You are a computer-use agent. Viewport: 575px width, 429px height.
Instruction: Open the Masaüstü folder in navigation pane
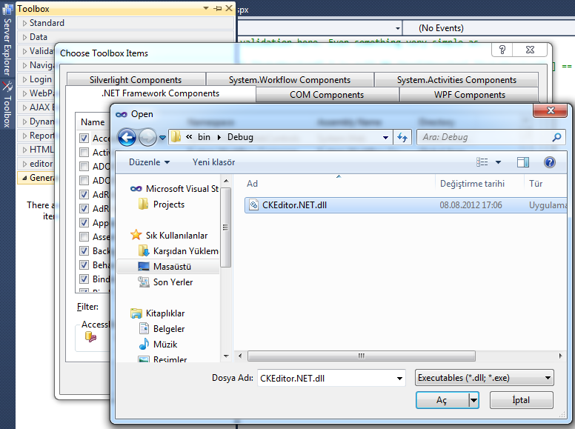click(x=173, y=266)
